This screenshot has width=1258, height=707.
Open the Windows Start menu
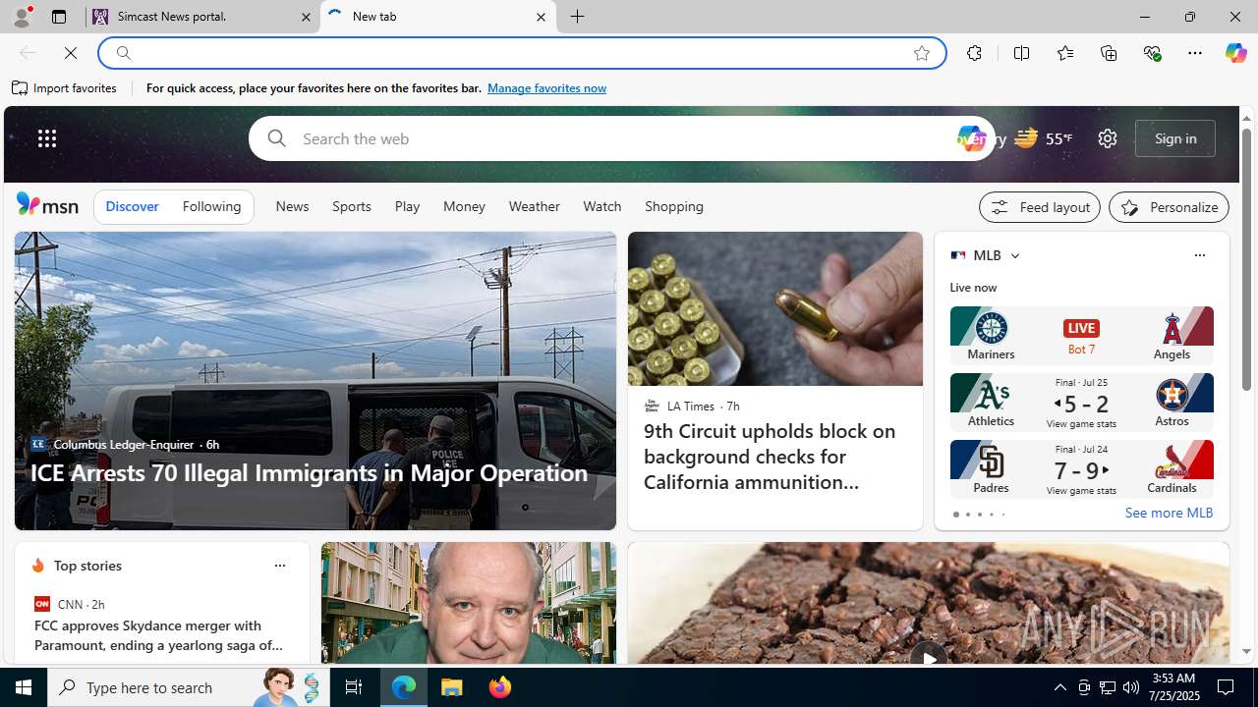click(24, 687)
